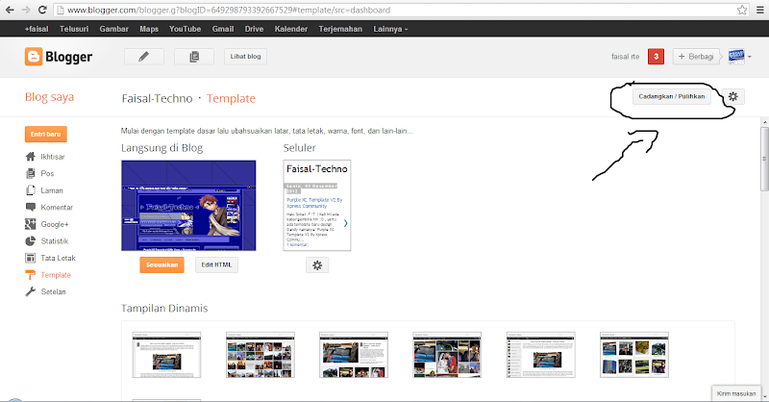The image size is (769, 402).
Task: Open +faisal in Google bar
Action: (37, 29)
